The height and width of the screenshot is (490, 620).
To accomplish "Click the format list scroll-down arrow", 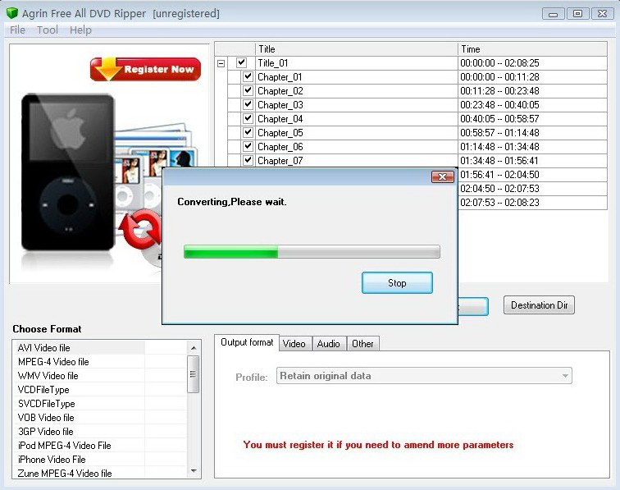I will coord(194,470).
